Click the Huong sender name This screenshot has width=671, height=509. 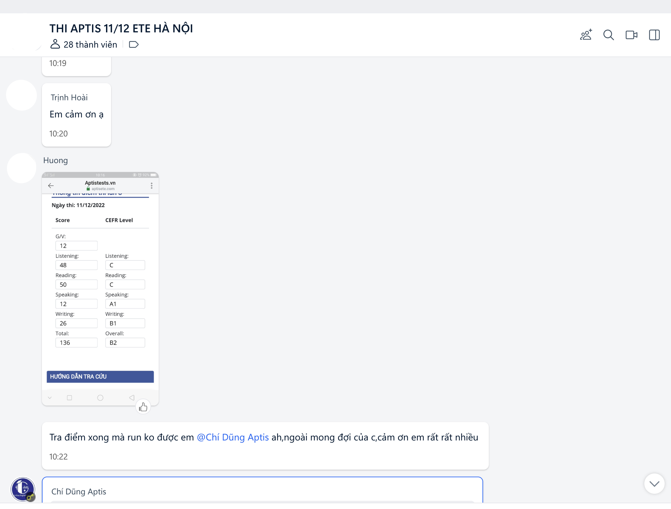pyautogui.click(x=56, y=161)
